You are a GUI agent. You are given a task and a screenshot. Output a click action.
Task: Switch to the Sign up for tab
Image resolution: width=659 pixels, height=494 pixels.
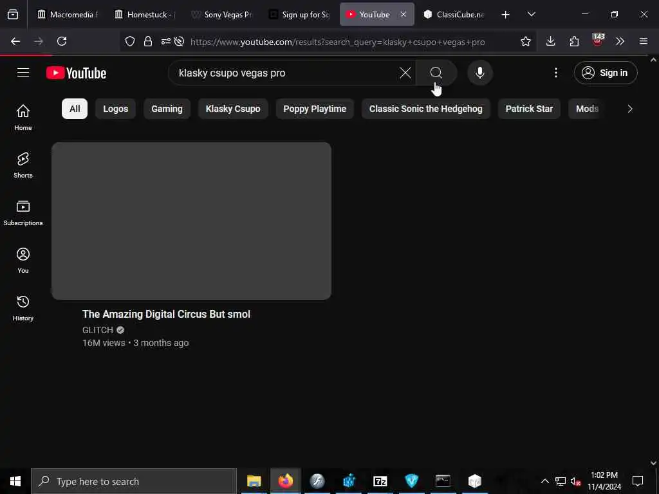click(299, 14)
